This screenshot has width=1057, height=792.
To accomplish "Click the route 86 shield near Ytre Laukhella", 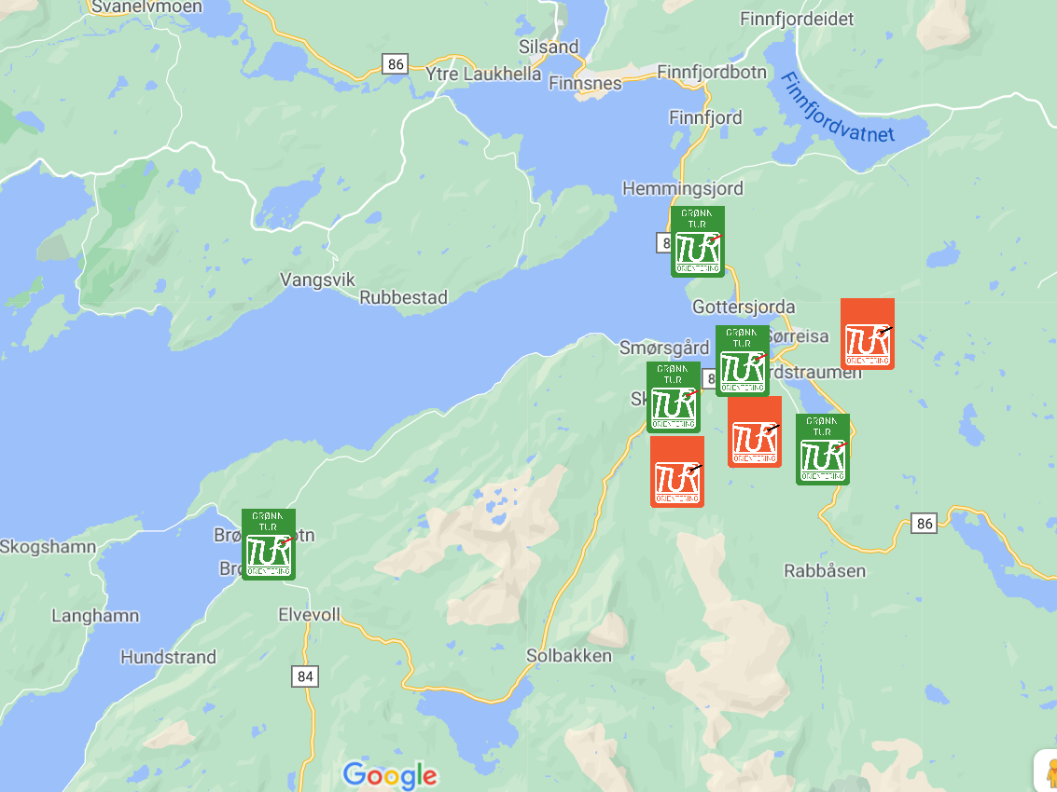I will (396, 64).
